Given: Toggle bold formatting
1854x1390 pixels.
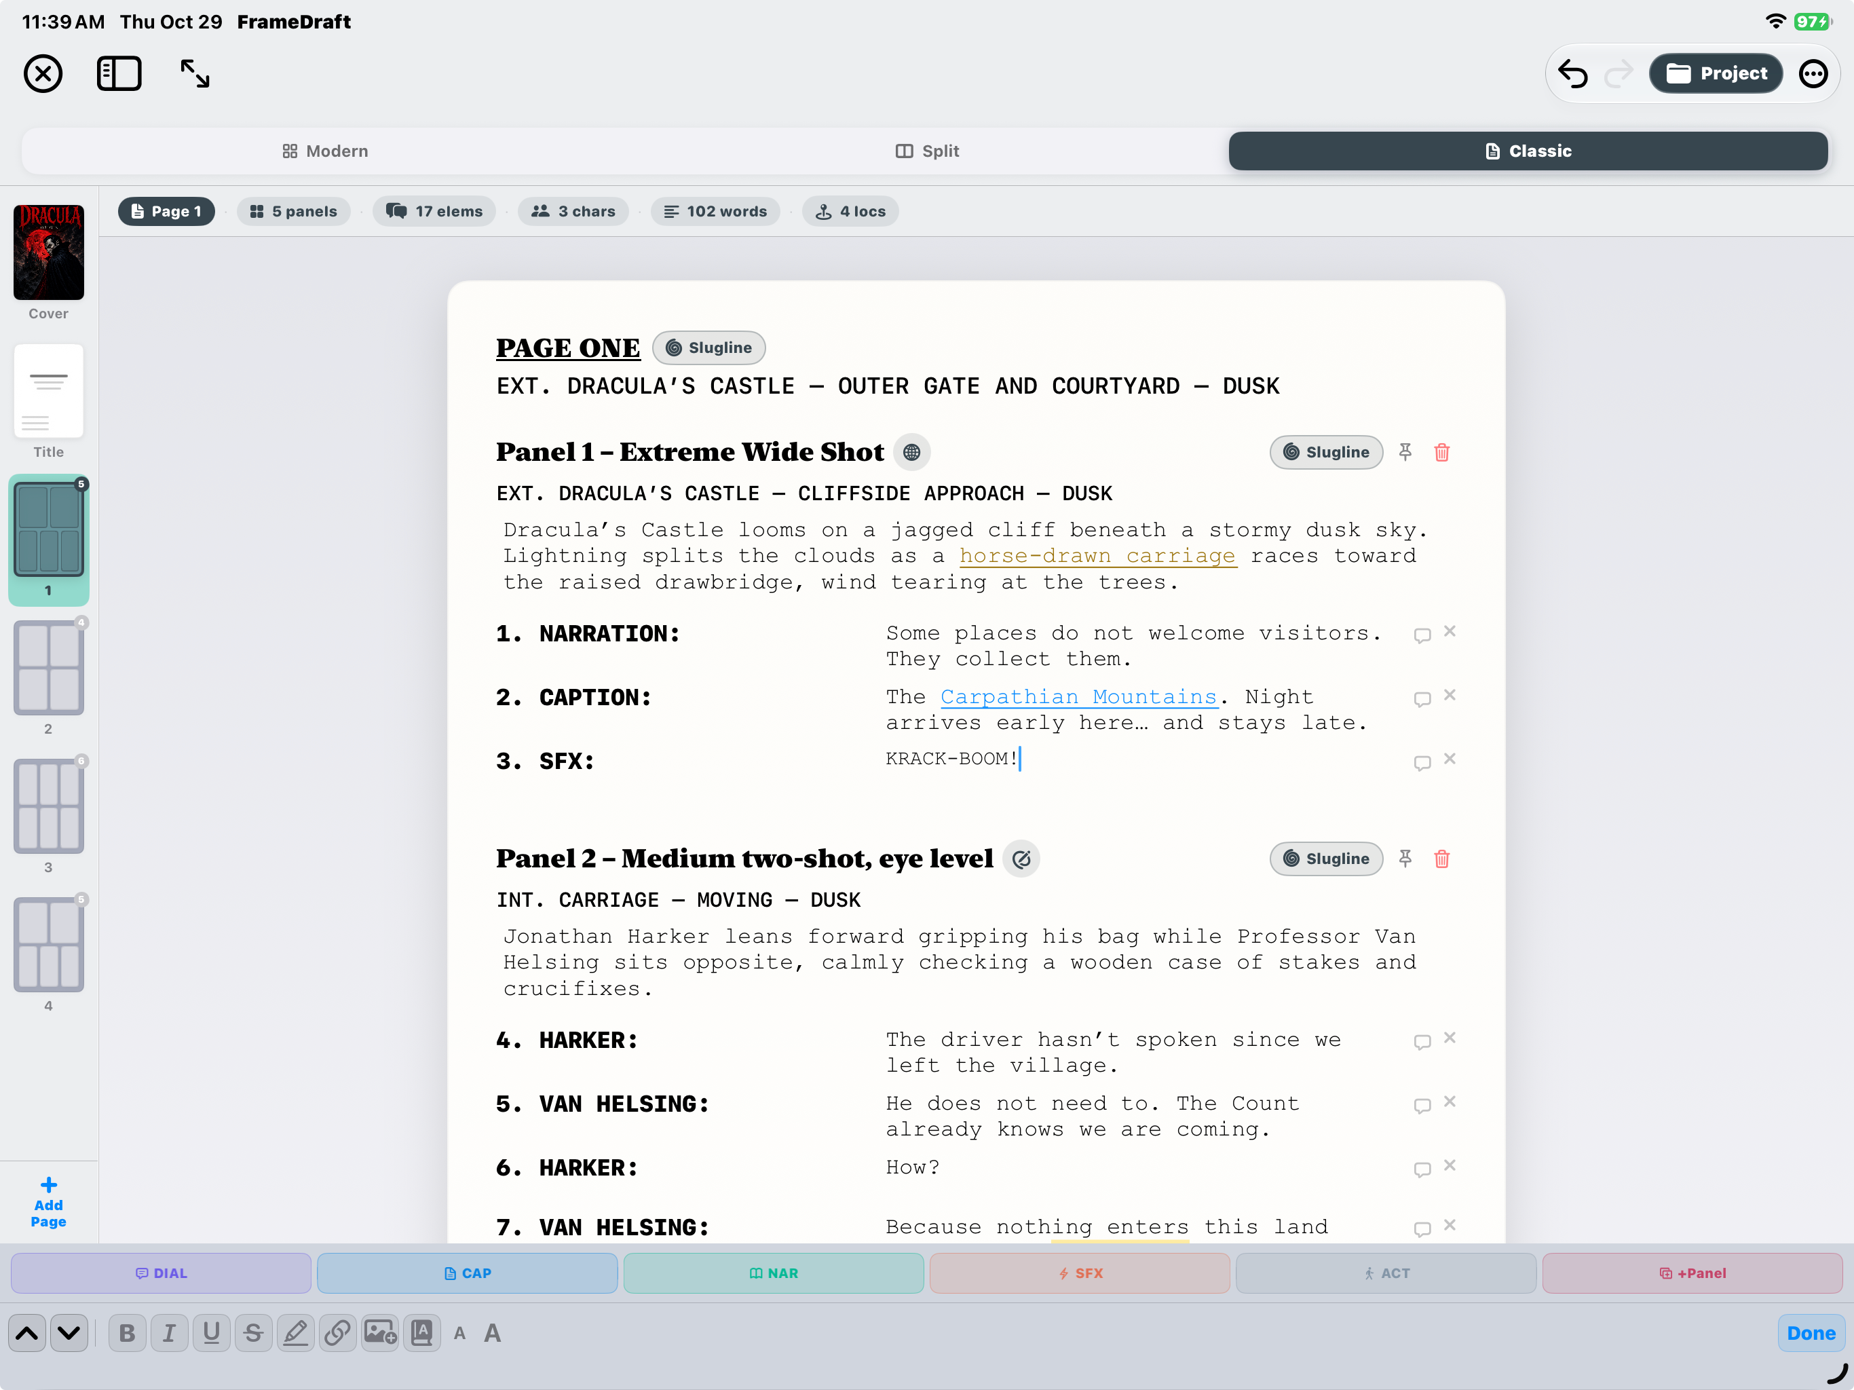Looking at the screenshot, I should (x=128, y=1333).
